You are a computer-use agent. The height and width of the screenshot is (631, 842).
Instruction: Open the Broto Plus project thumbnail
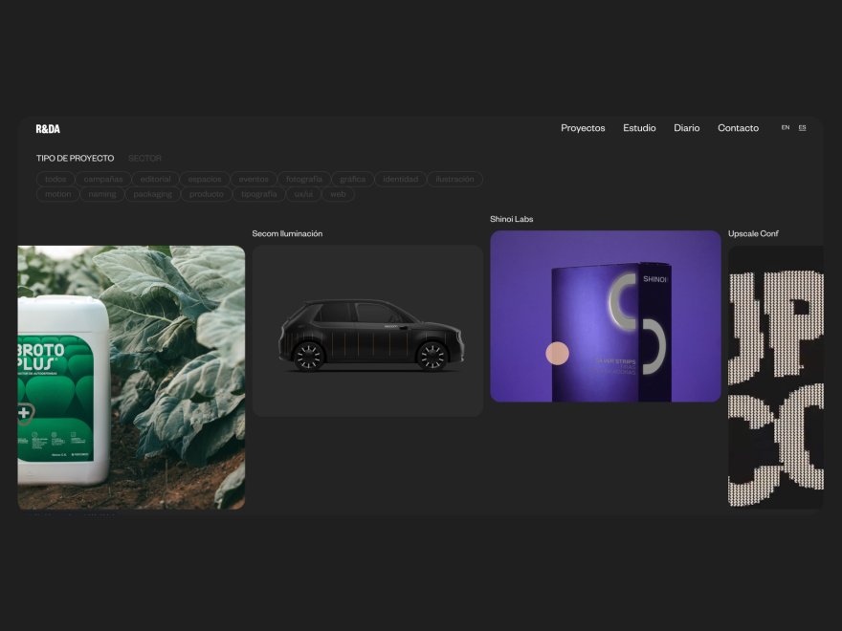[x=131, y=378]
